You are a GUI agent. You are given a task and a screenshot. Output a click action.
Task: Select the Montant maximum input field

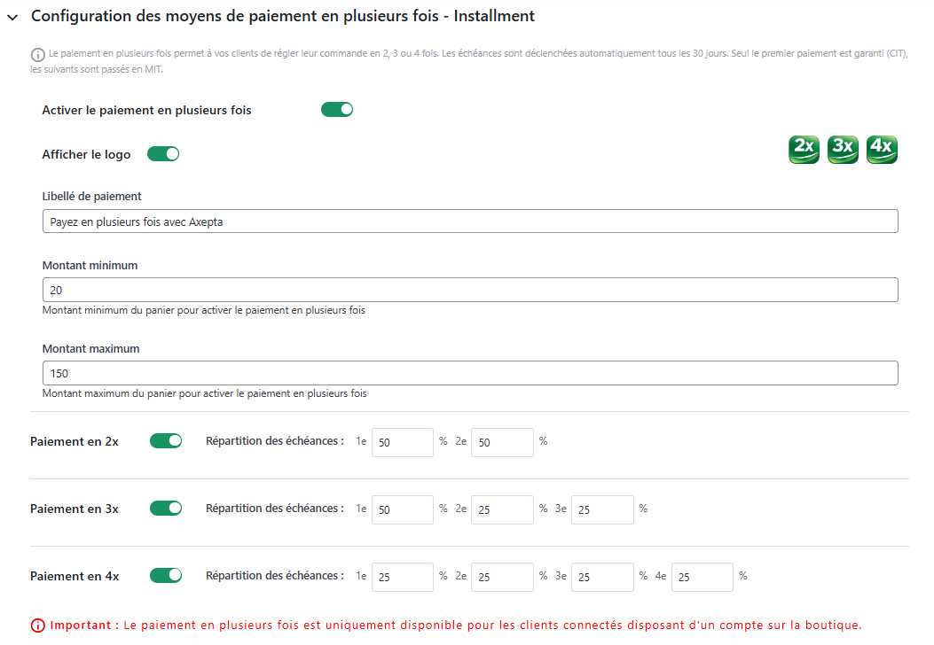470,373
